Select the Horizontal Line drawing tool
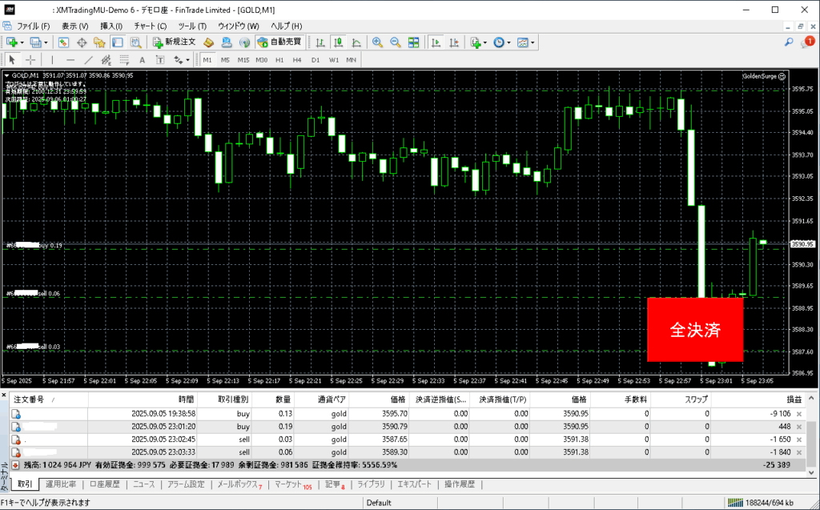 70,60
